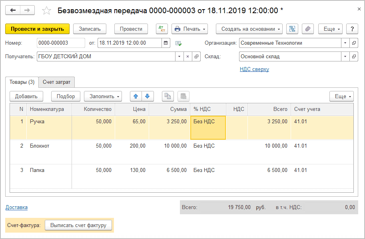Click the Номенклатура column header

tap(49, 109)
